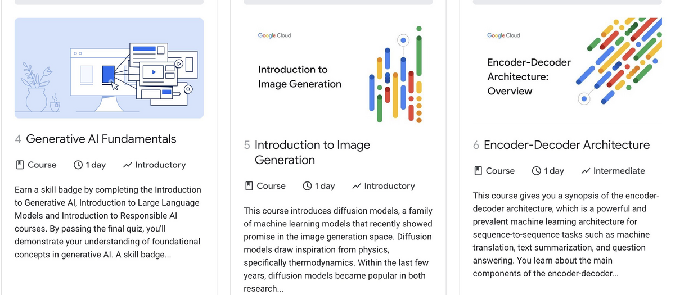The width and height of the screenshot is (675, 295).
Task: Click the Google Cloud logo on the Image Generation thumbnail
Action: click(x=274, y=35)
